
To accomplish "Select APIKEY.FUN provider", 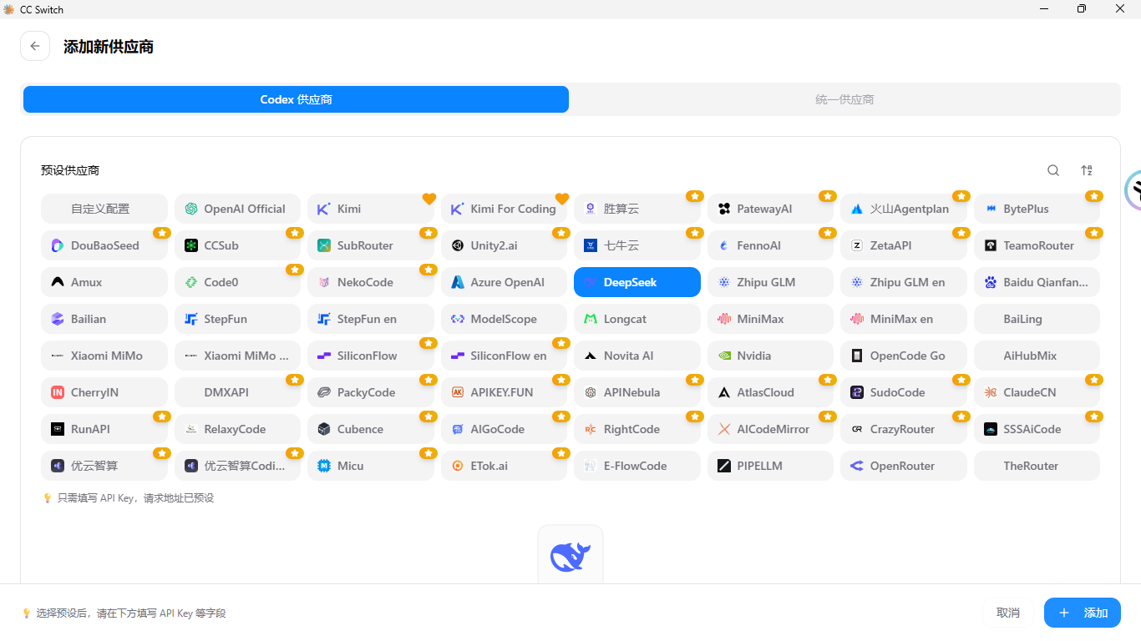I will tap(504, 392).
